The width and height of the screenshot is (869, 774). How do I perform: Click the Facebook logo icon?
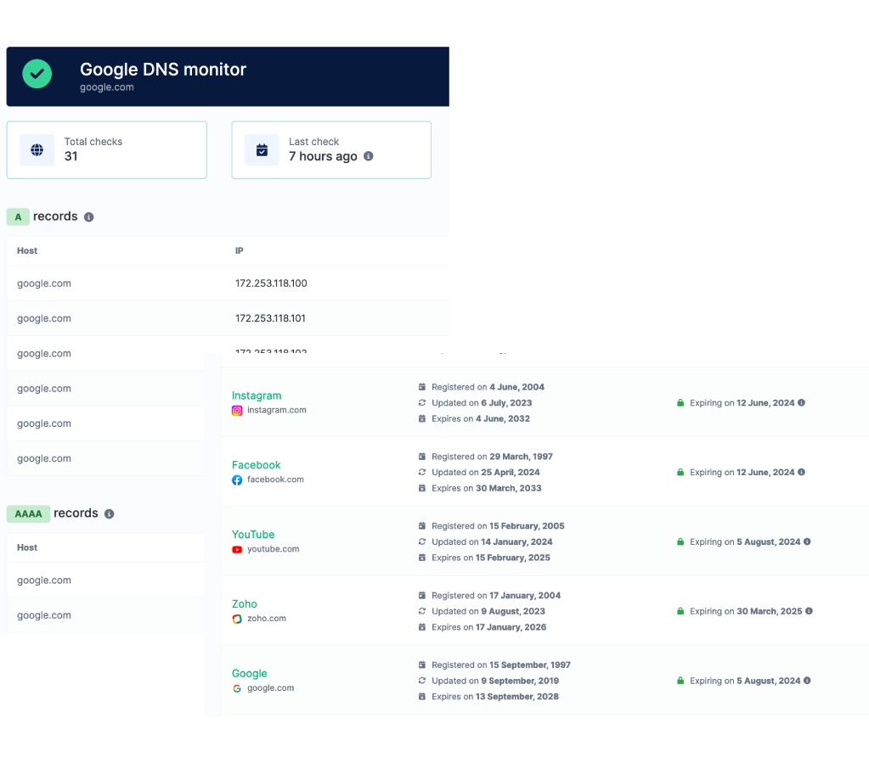tap(237, 480)
